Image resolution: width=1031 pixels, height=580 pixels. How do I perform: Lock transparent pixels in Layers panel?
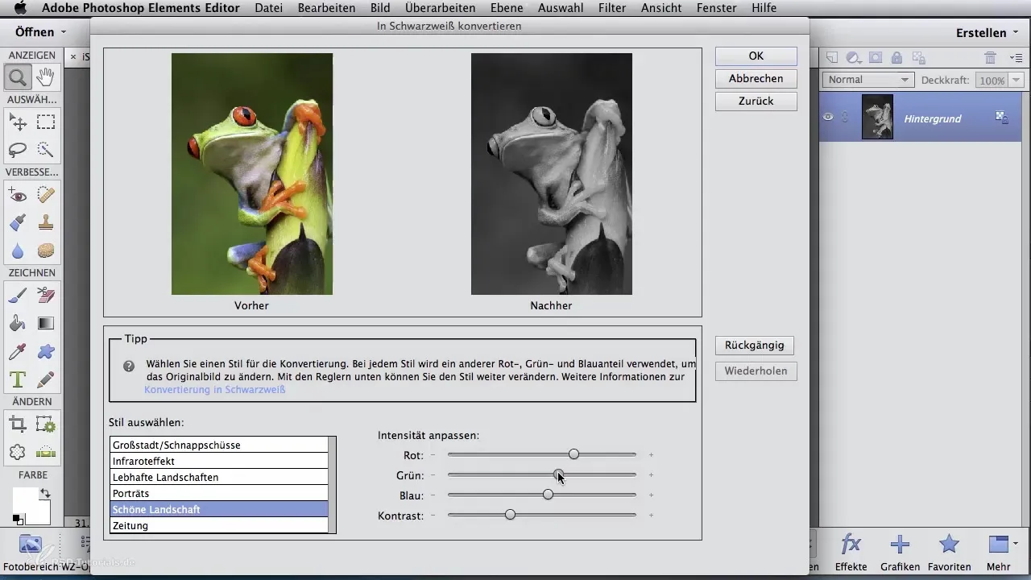[x=918, y=57]
